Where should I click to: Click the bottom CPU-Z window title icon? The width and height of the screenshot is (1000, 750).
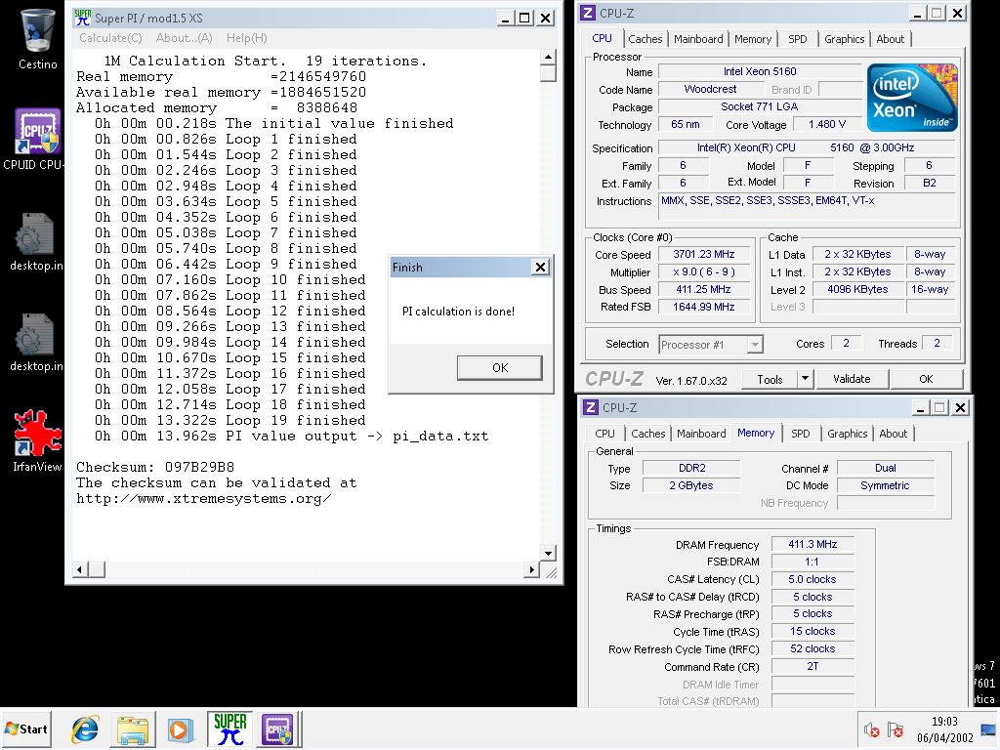[591, 407]
